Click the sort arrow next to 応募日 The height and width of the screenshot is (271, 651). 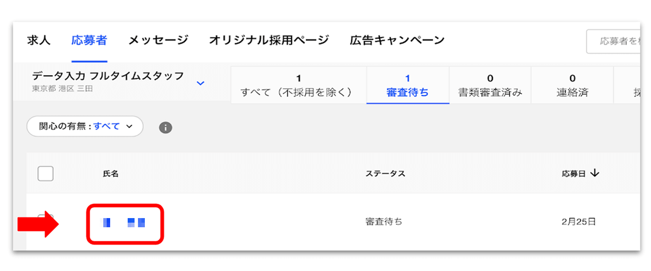click(595, 173)
